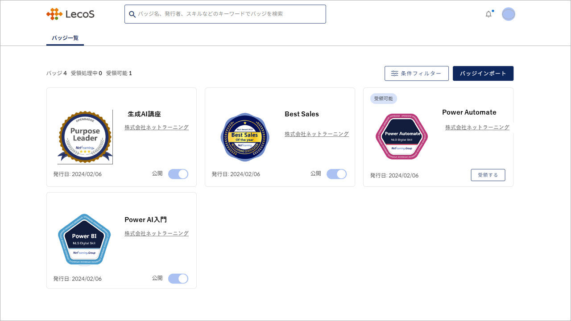571x321 pixels.
Task: Toggle 公開 switch for 生成AI講座
Action: (178, 174)
